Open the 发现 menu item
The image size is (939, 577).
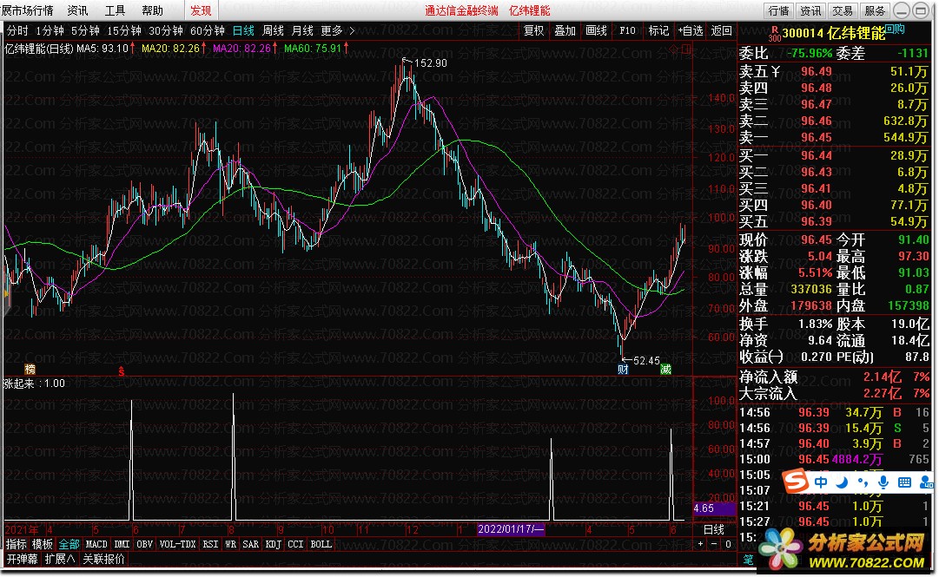tap(201, 10)
